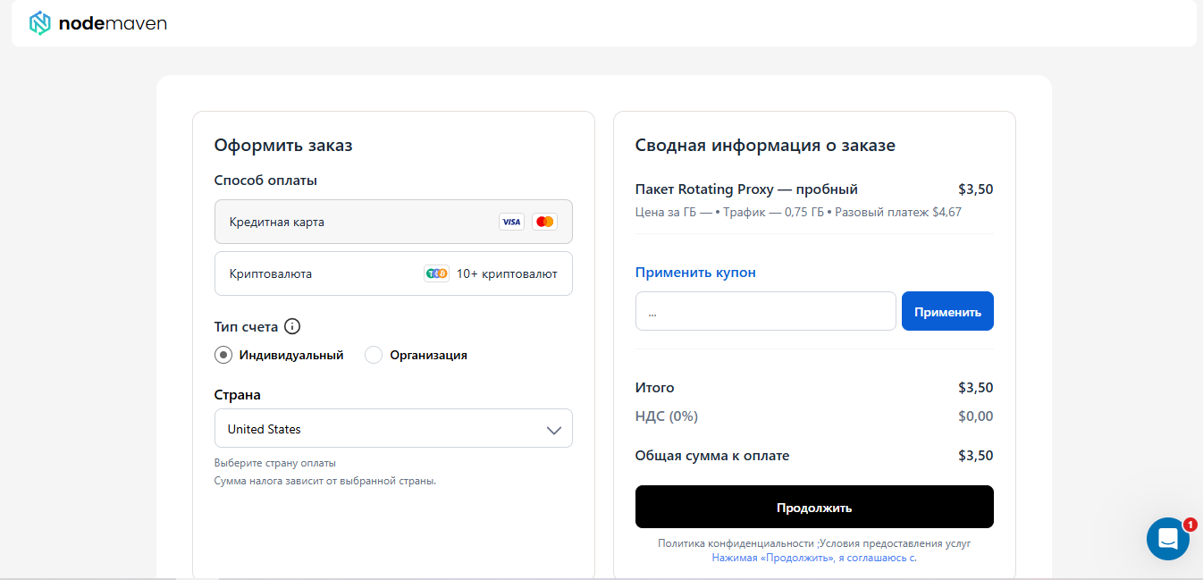Click the Продолжить button
Screen dimensions: 1203x580
tap(814, 507)
